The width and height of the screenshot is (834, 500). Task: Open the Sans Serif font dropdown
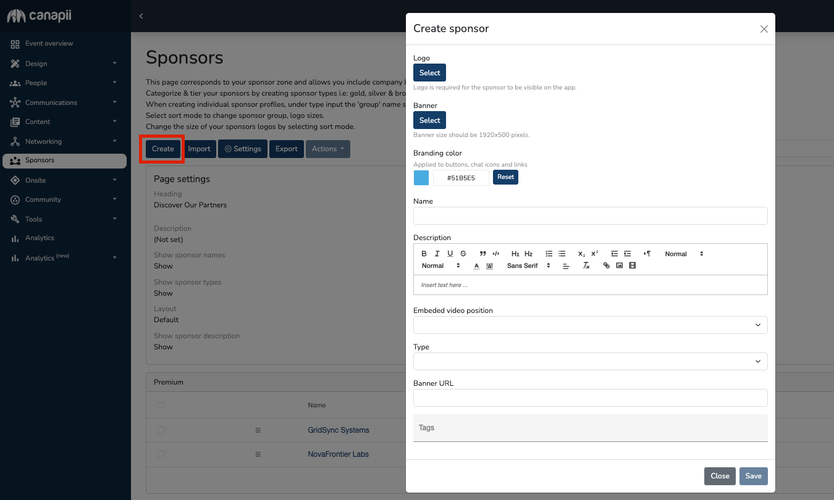528,265
